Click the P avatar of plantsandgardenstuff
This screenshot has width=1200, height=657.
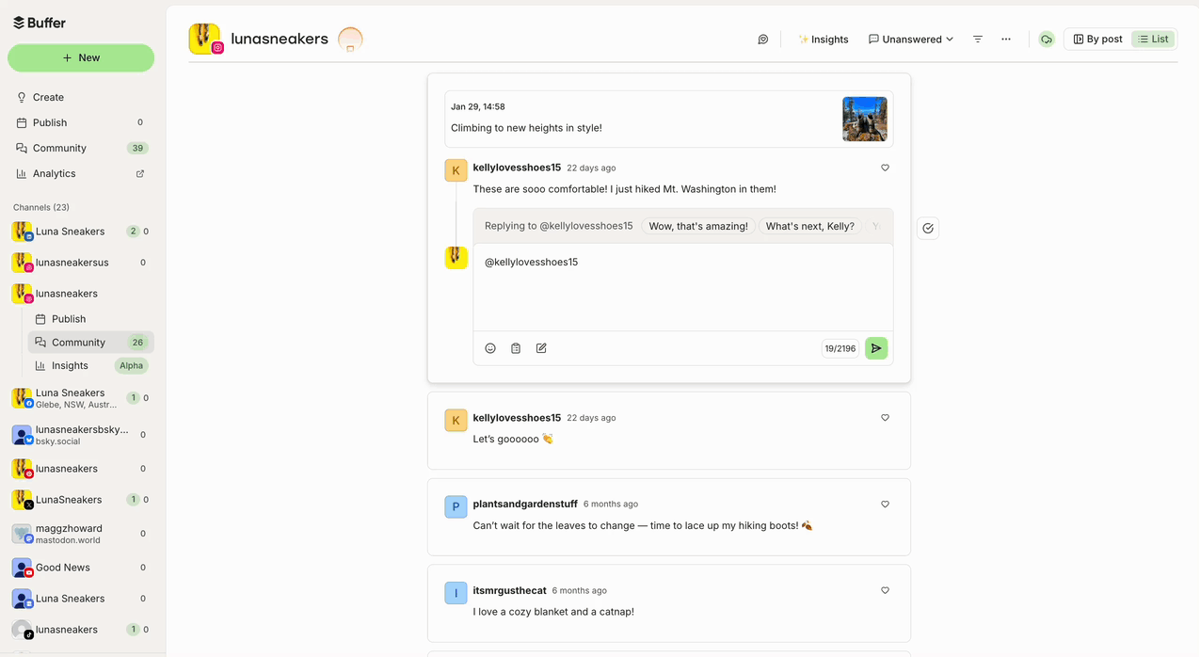coord(456,507)
